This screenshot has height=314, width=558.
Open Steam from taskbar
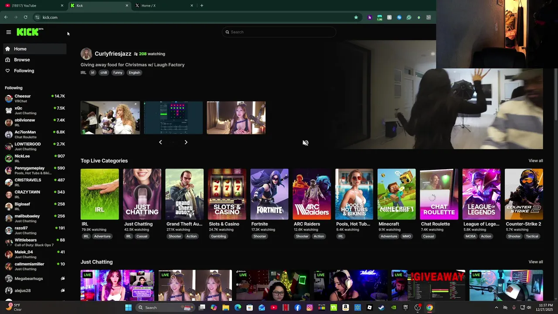[381, 307]
